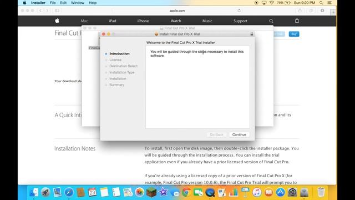Open the shopping bag on apple.com

click(x=297, y=21)
